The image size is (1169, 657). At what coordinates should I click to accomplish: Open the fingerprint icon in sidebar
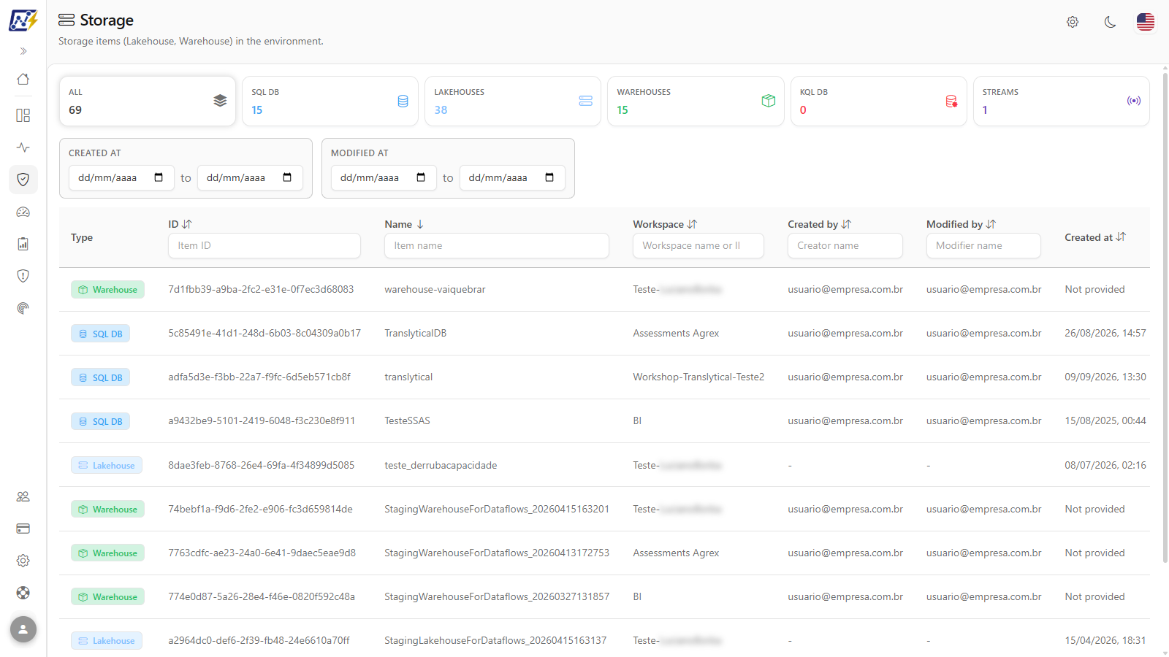(23, 308)
